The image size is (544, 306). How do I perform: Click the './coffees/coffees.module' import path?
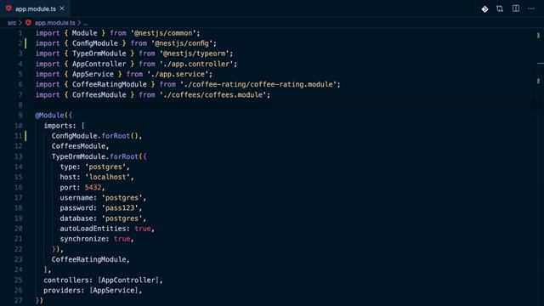pyautogui.click(x=213, y=95)
